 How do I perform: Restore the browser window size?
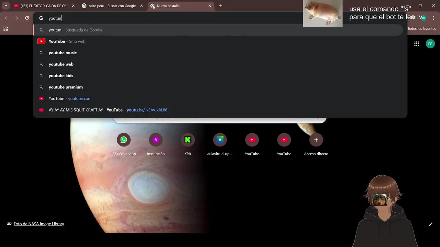click(x=420, y=6)
